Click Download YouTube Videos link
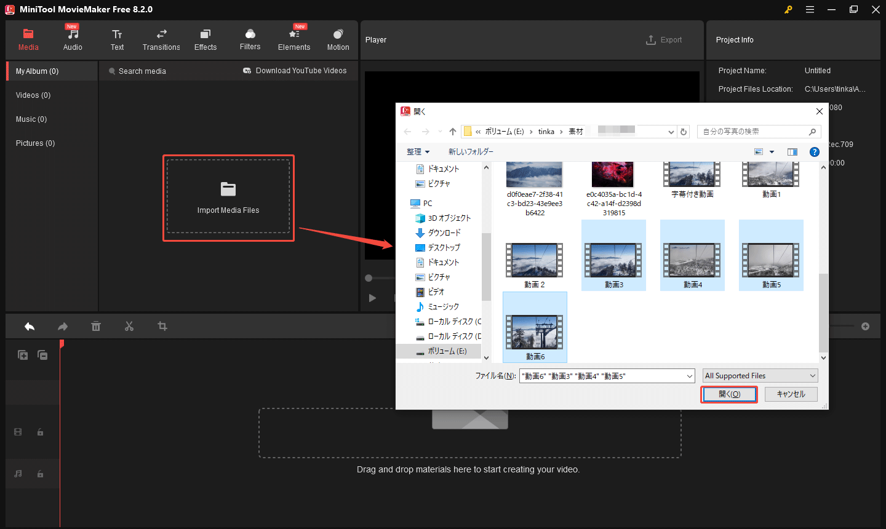Viewport: 886px width, 529px height. 295,71
